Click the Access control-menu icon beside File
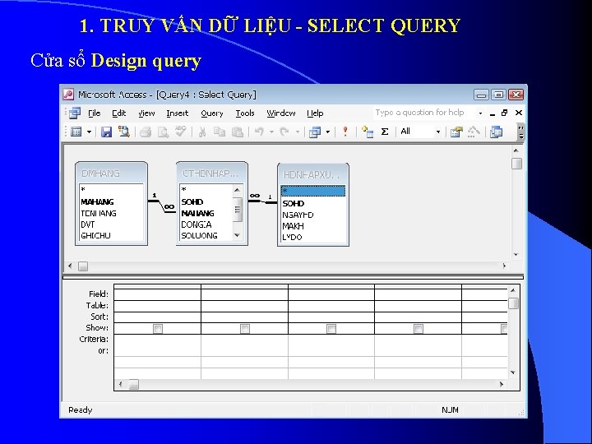Screen dimensions: 592x444 click(75, 113)
